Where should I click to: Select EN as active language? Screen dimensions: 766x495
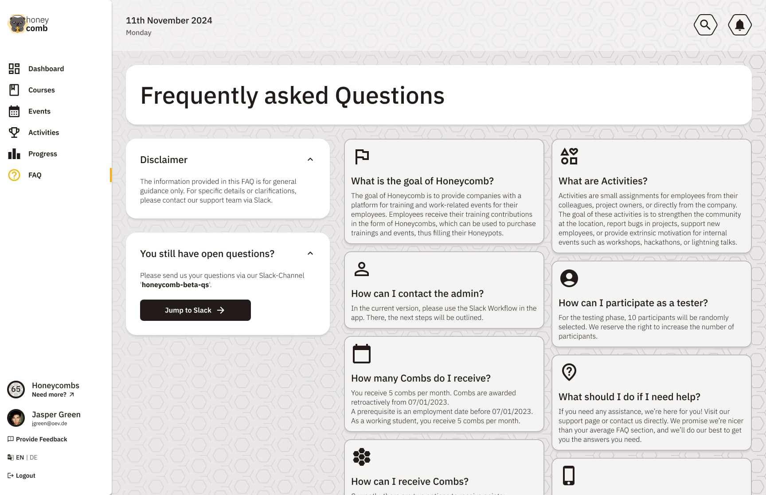pyautogui.click(x=20, y=457)
